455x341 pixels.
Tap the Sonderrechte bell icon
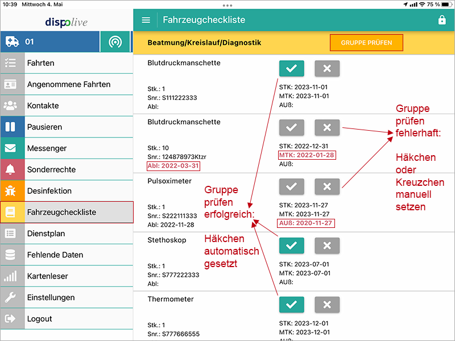point(10,169)
